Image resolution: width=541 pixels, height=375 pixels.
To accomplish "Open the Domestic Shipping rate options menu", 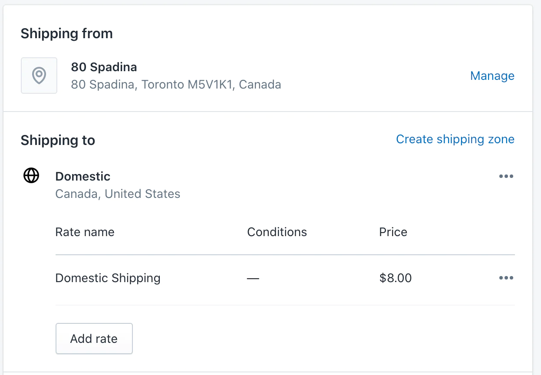I will (x=506, y=278).
